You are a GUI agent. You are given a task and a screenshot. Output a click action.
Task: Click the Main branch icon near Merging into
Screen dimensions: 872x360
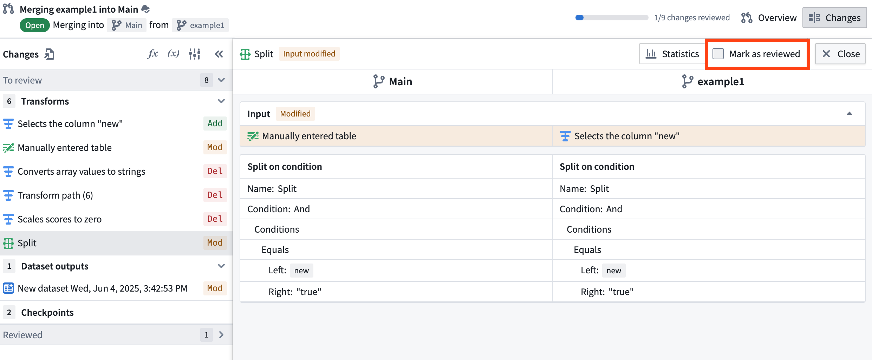(x=116, y=25)
